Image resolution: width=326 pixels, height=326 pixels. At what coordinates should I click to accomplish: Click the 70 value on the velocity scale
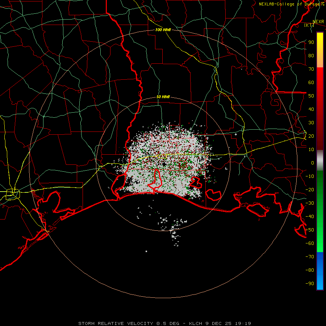pos(311,69)
